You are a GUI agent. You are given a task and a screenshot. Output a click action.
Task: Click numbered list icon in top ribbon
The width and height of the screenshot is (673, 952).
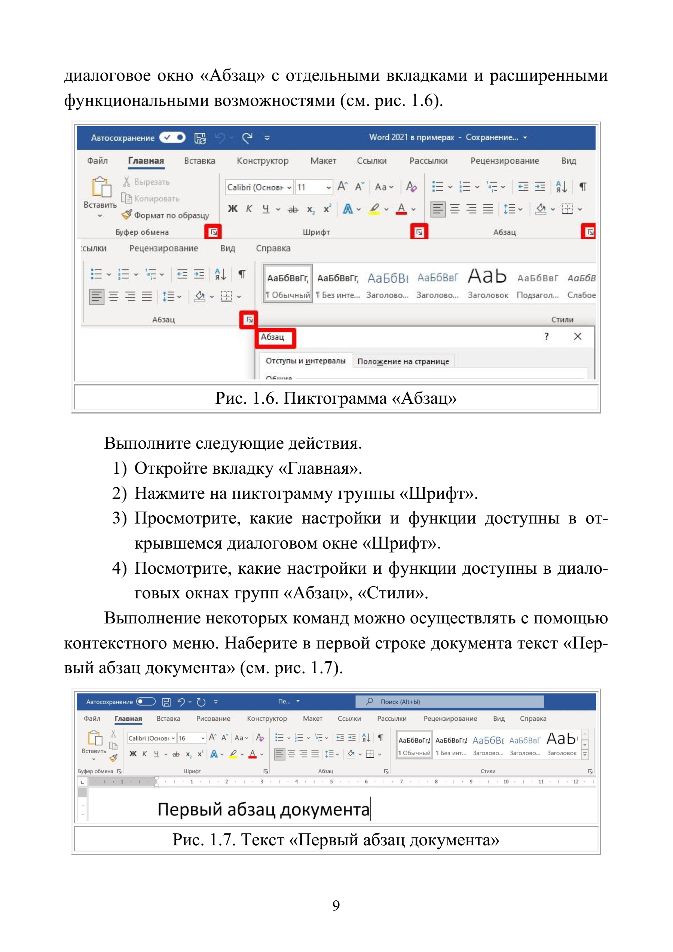pyautogui.click(x=465, y=187)
